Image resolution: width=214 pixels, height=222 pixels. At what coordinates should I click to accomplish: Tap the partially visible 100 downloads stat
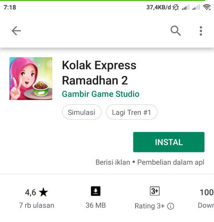coord(206,198)
